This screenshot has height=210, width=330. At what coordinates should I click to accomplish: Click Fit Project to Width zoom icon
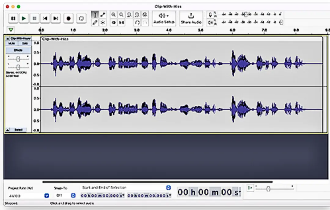point(137,15)
